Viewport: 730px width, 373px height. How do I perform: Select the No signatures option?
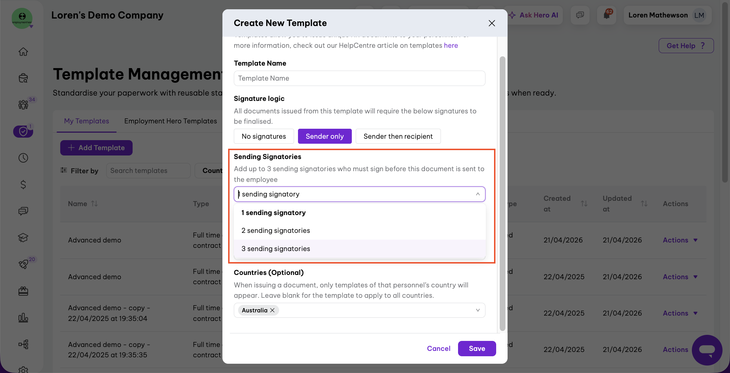(264, 136)
